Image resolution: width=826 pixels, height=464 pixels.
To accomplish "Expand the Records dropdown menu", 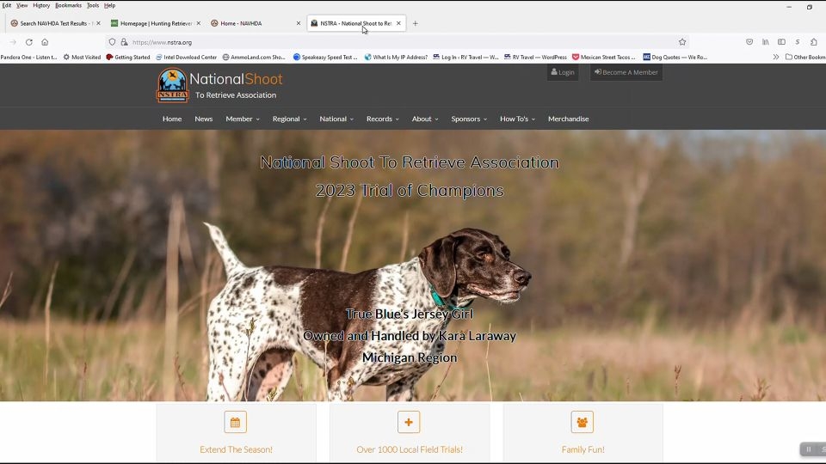I will 382,119.
